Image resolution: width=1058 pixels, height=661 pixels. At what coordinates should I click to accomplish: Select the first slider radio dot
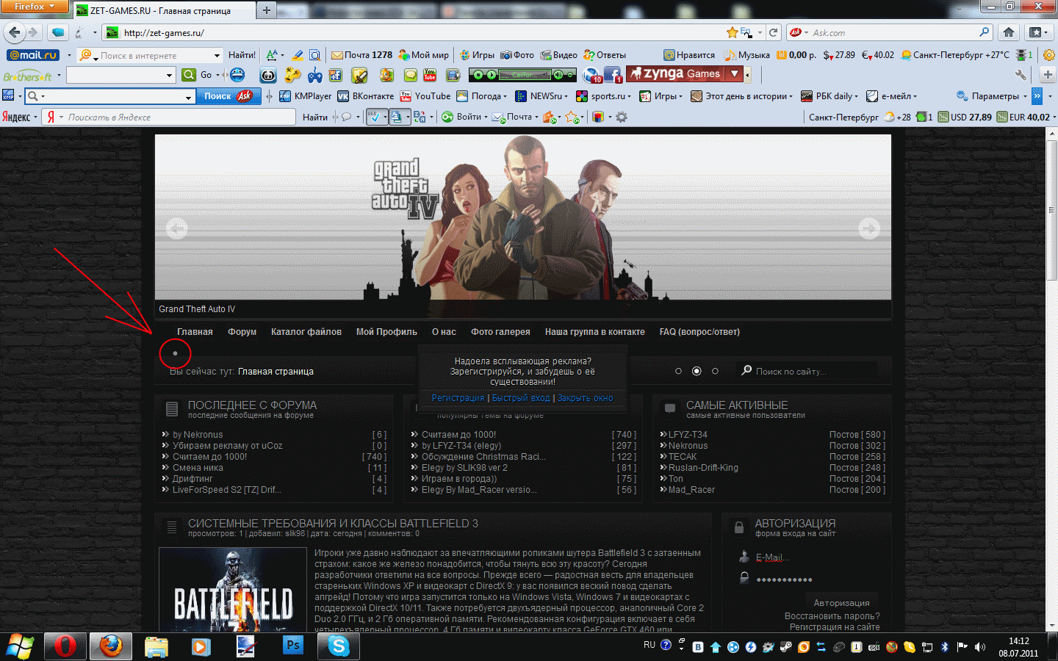pyautogui.click(x=678, y=372)
